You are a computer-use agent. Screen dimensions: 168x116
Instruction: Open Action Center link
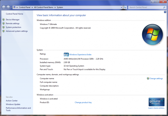tap(12, 101)
